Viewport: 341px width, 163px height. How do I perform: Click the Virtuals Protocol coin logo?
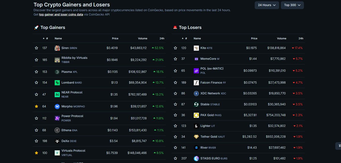coord(57,153)
